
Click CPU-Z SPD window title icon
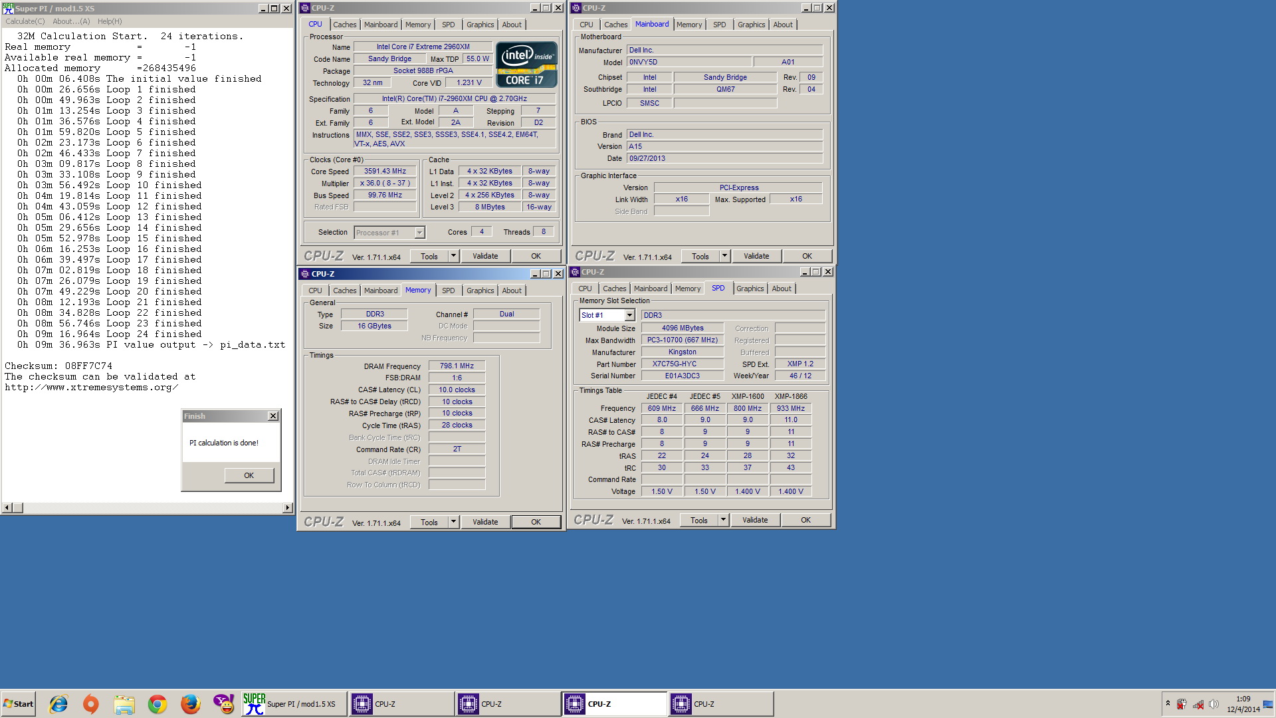(575, 272)
